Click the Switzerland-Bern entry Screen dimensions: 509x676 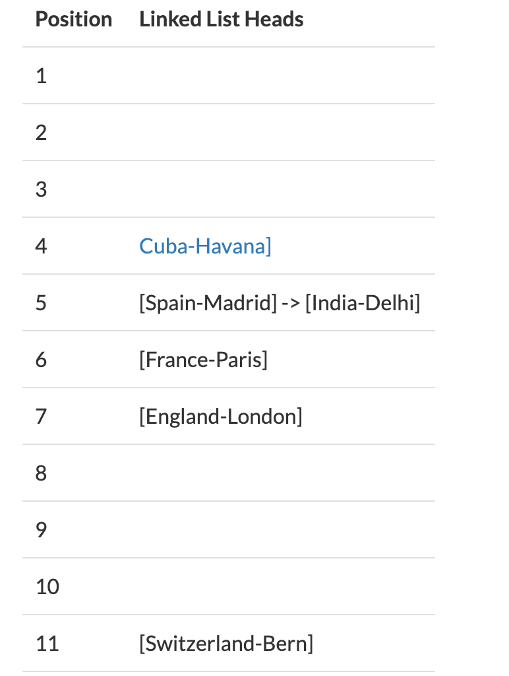click(x=226, y=644)
